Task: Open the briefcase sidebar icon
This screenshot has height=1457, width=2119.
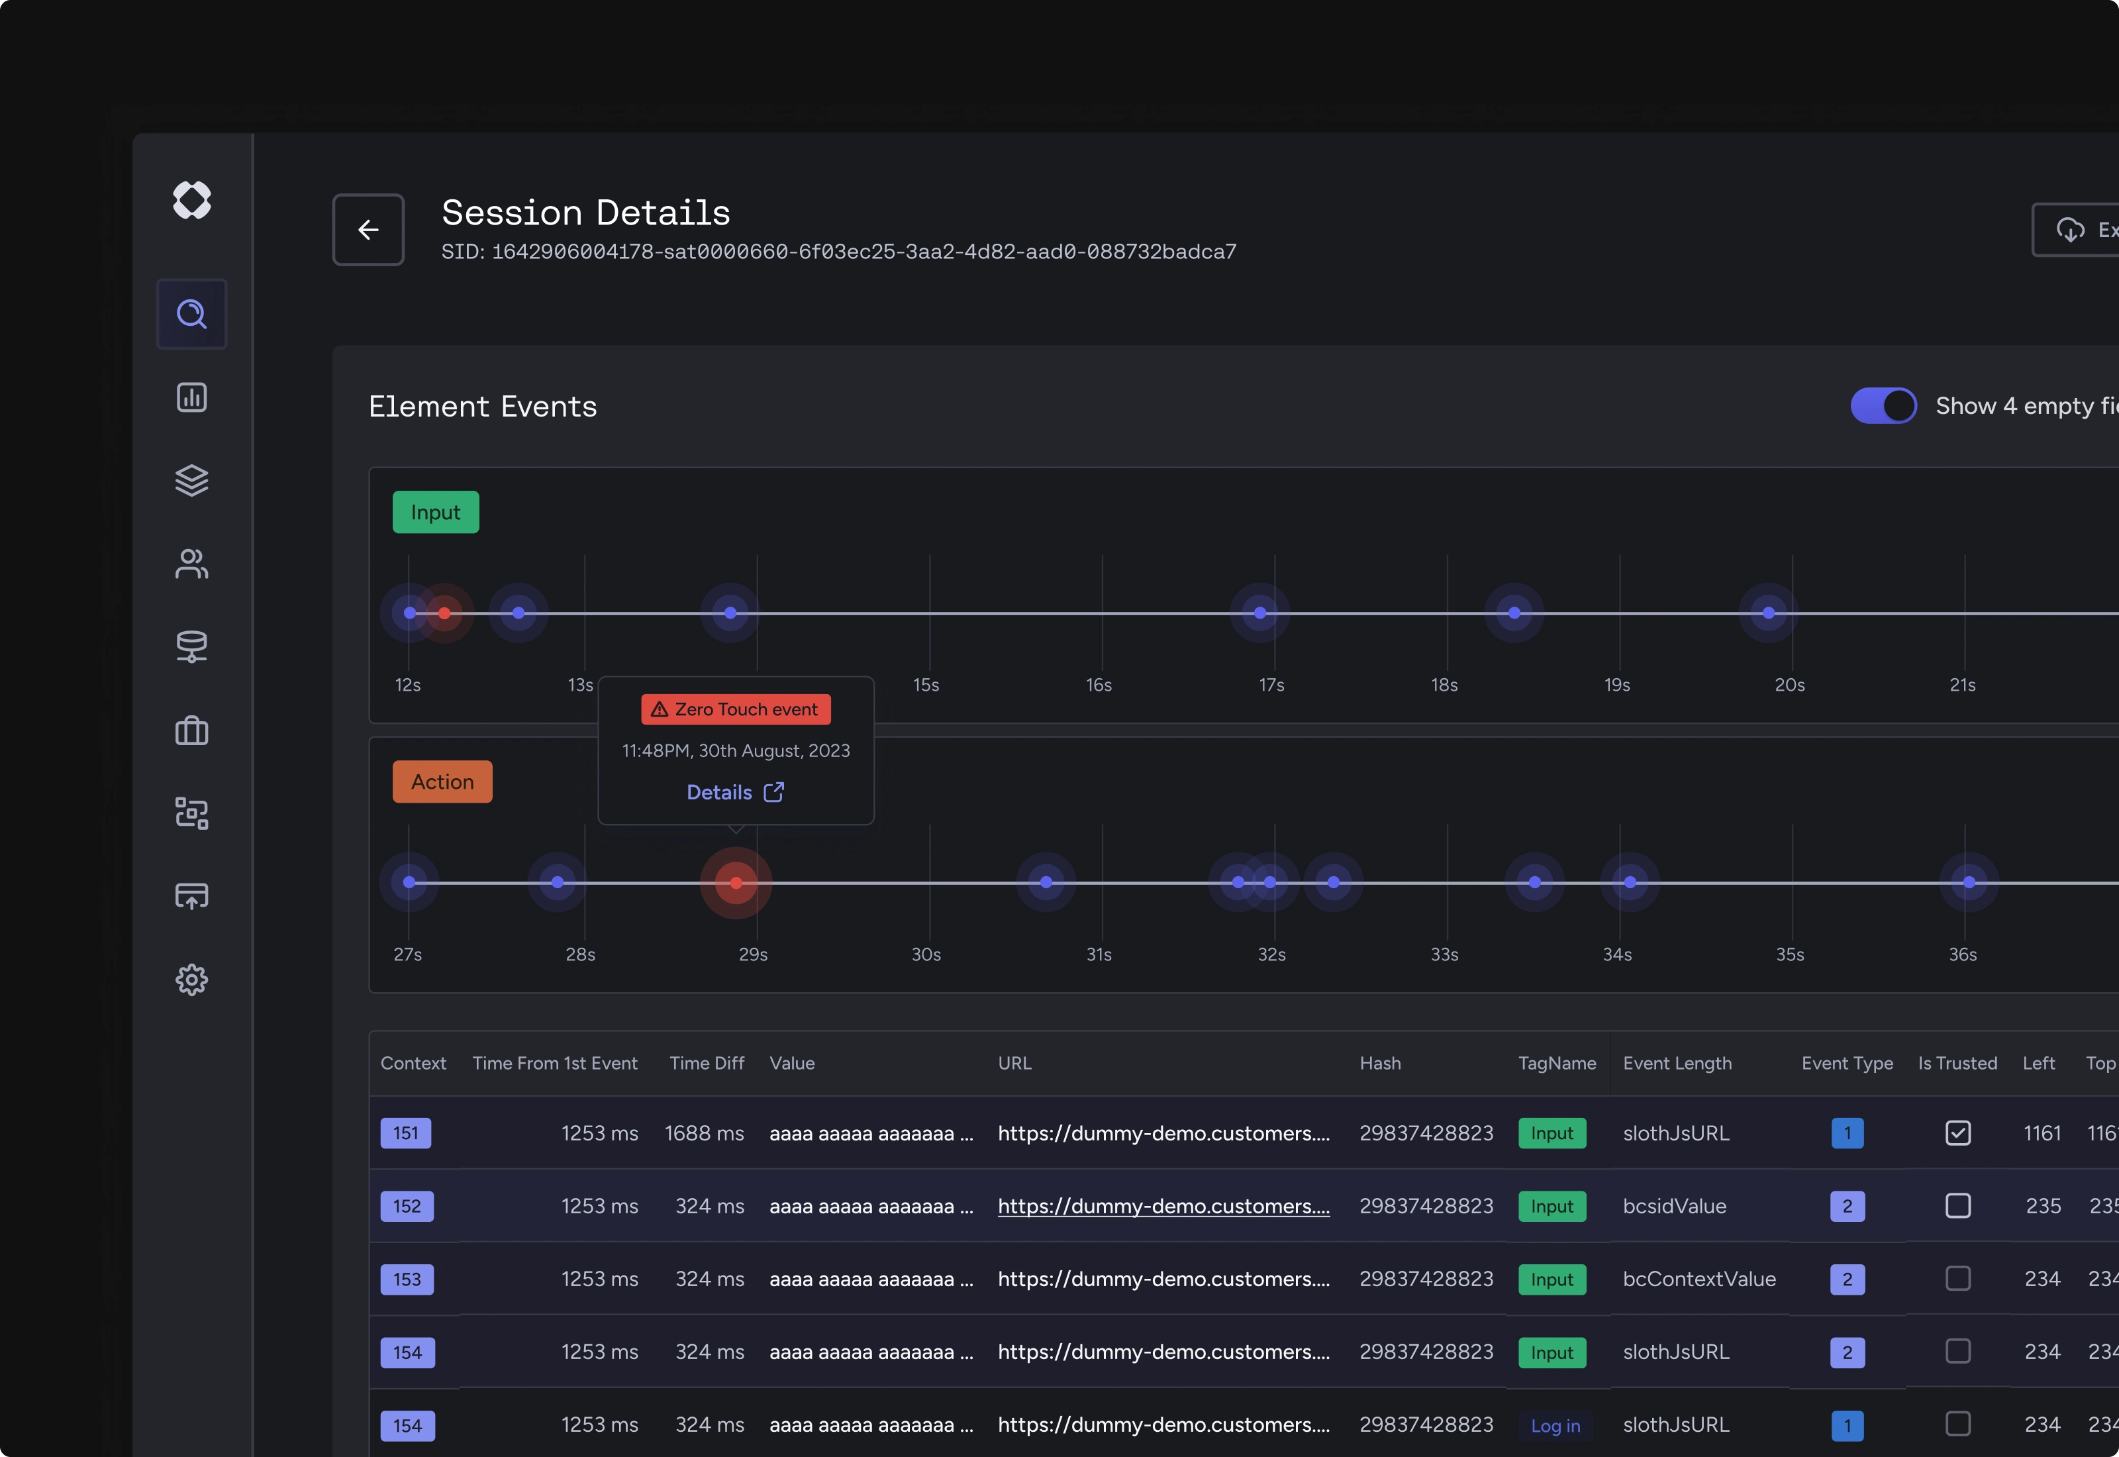Action: click(191, 730)
